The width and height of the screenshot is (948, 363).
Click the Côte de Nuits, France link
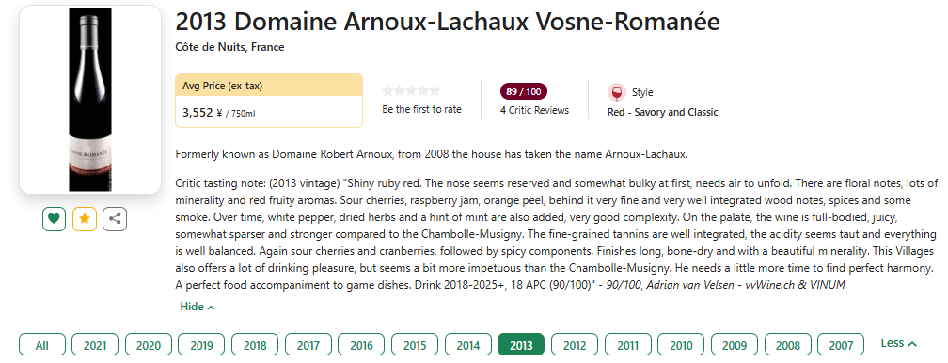pos(229,47)
